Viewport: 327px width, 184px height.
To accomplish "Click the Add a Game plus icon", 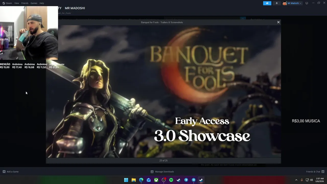I will click(x=4, y=172).
